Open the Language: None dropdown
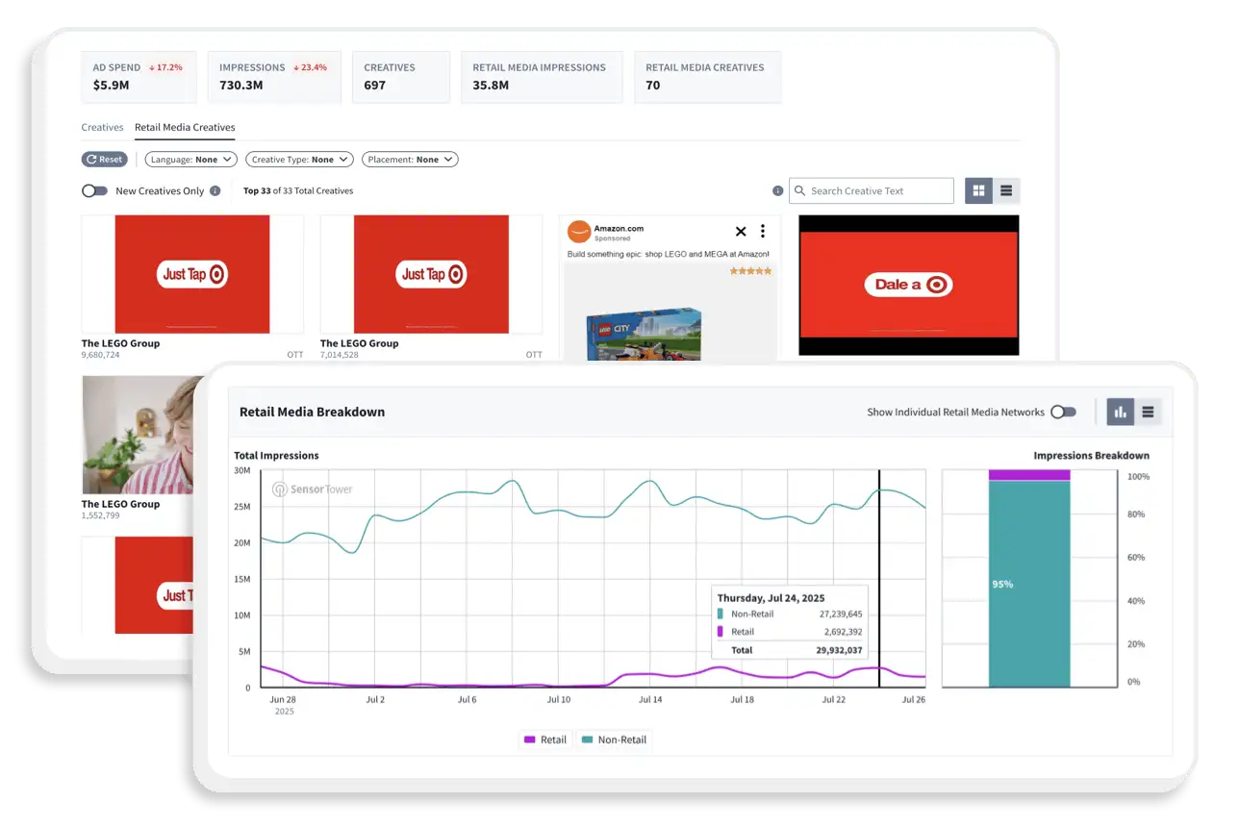The image size is (1240, 828). (x=190, y=160)
